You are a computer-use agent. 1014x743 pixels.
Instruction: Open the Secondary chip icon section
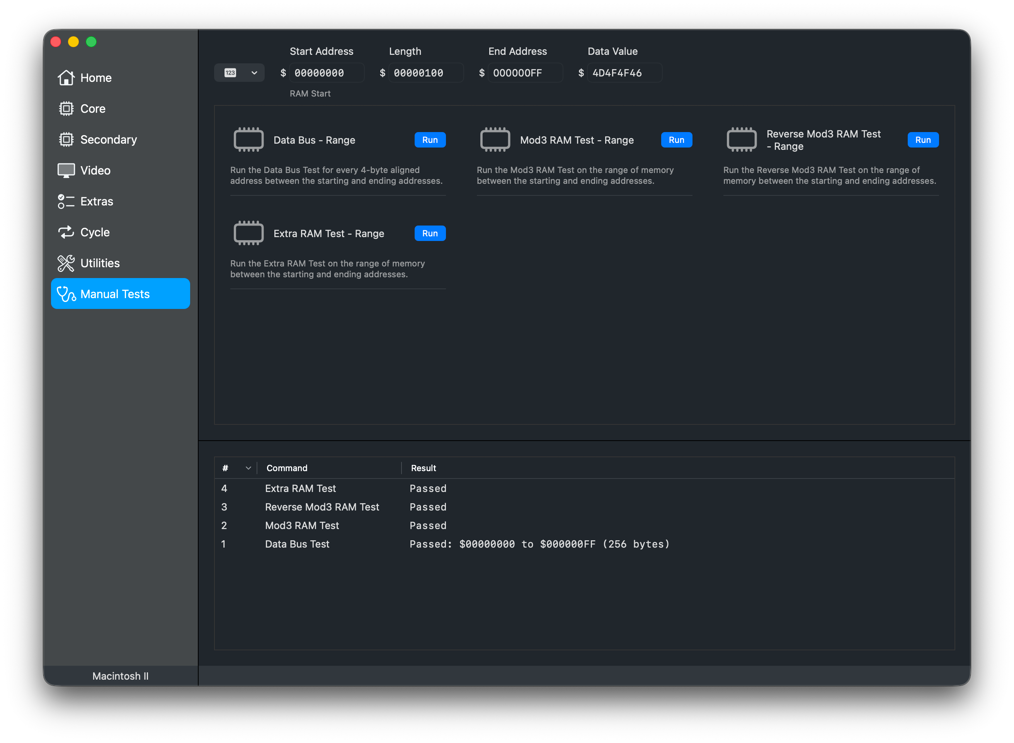66,139
